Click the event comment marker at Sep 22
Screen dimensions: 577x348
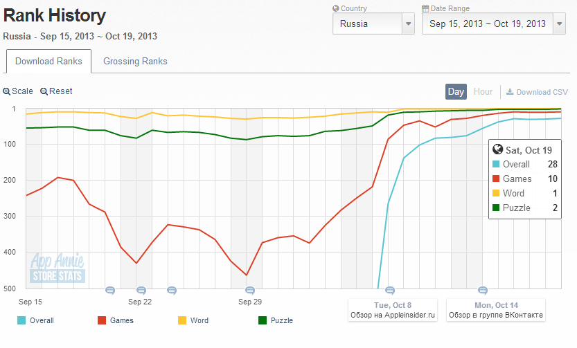point(141,291)
